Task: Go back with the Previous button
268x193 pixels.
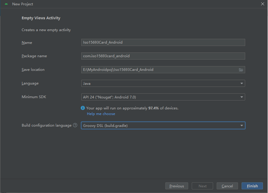Action: tap(177, 186)
